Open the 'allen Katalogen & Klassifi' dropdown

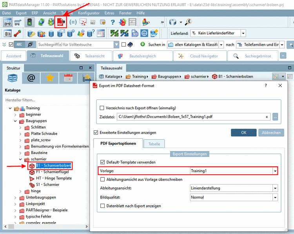(x=221, y=45)
